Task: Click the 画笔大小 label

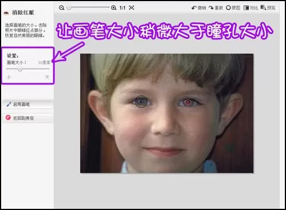Action: (x=17, y=62)
